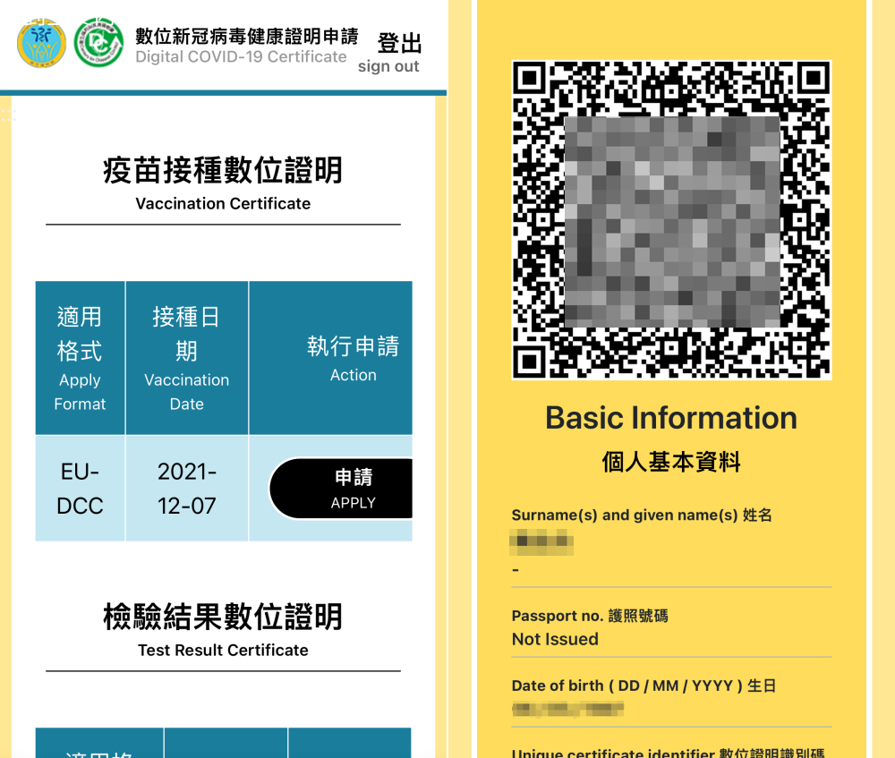Click the Date of birth label

(644, 686)
